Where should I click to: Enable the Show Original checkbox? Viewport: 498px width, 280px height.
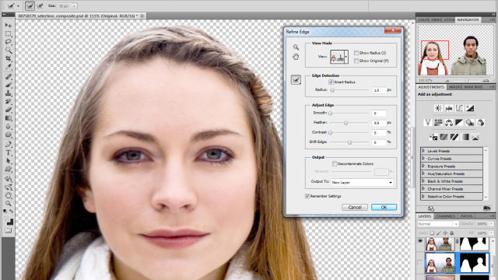(x=356, y=61)
